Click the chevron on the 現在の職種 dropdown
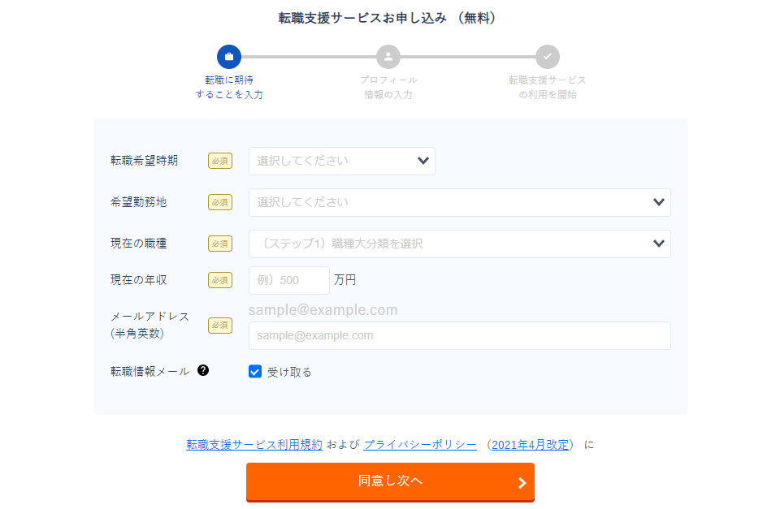 658,244
